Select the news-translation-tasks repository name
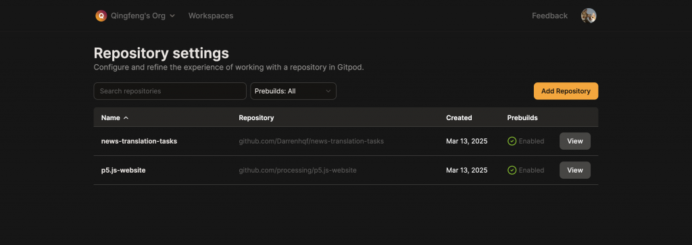 (139, 142)
